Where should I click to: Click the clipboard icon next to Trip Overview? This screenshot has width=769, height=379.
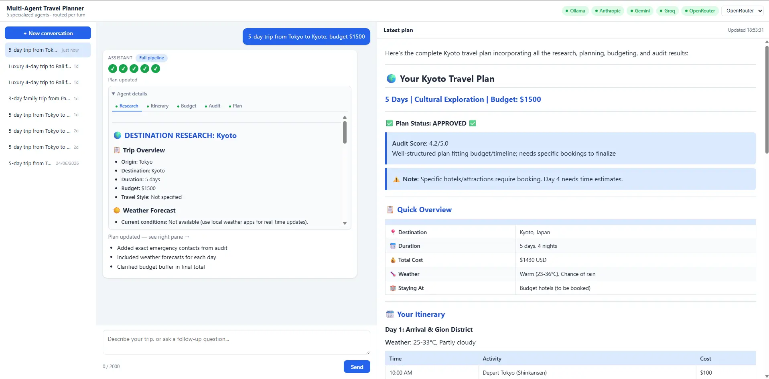click(x=117, y=150)
